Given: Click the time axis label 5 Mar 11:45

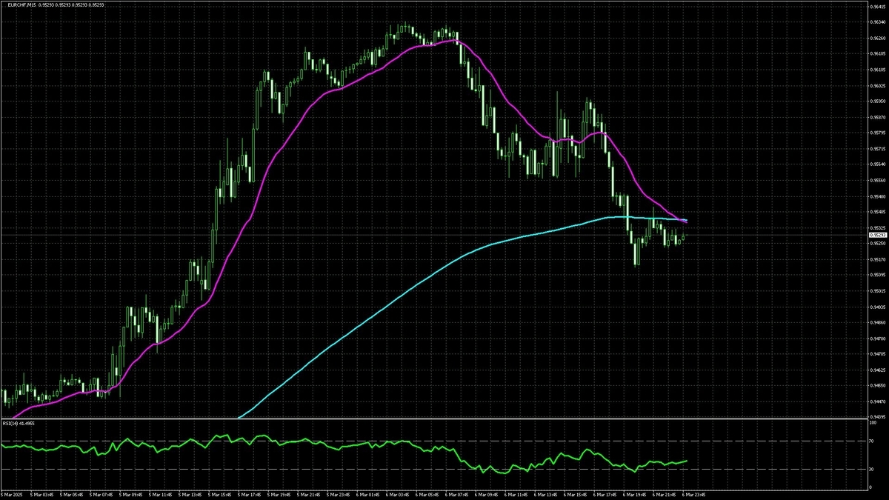Looking at the screenshot, I should pos(159,493).
